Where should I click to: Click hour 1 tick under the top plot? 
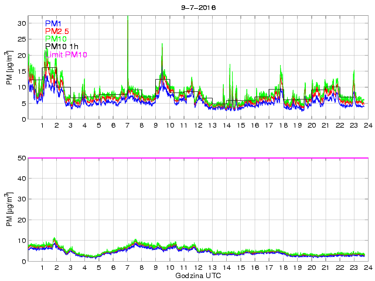(42, 126)
